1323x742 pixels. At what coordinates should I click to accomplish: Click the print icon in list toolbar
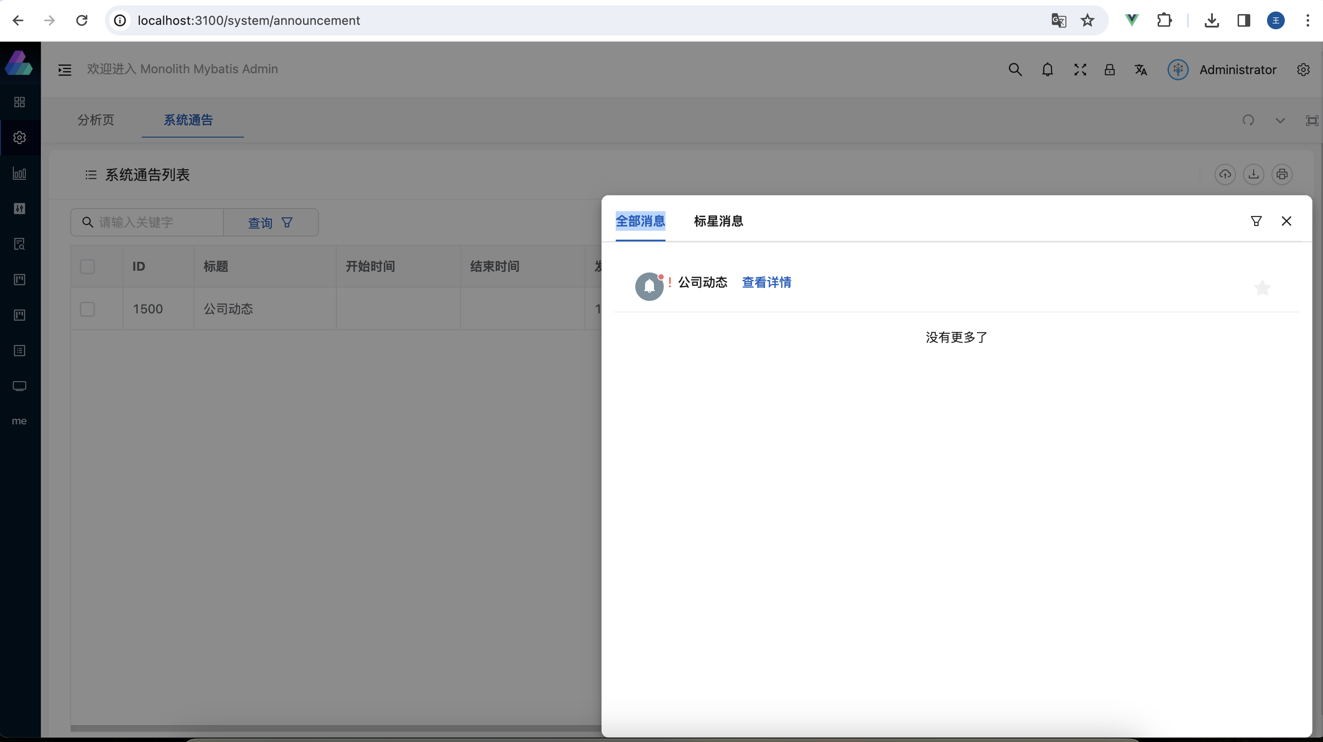point(1281,174)
